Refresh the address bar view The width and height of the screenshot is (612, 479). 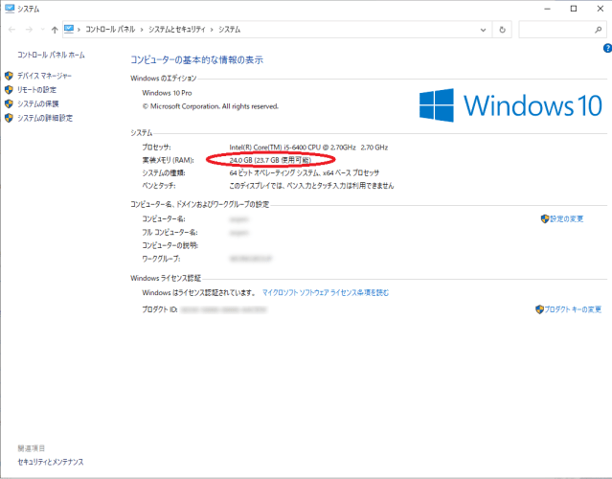click(x=504, y=30)
